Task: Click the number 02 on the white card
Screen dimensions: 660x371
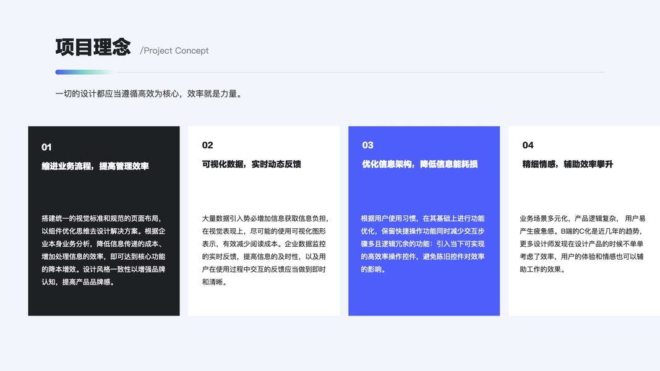Action: (x=207, y=145)
